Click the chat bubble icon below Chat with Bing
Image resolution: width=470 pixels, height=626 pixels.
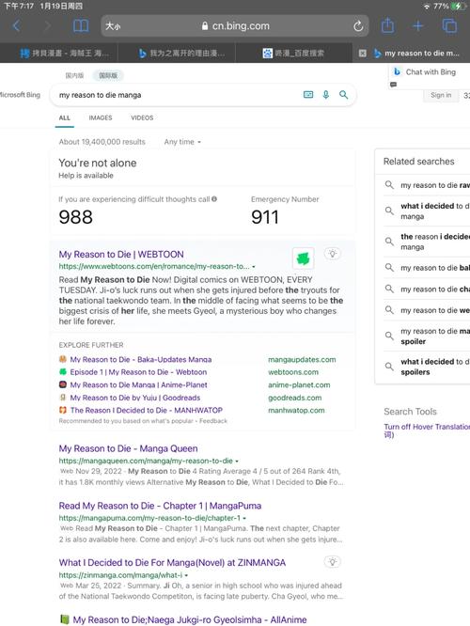[x=393, y=85]
